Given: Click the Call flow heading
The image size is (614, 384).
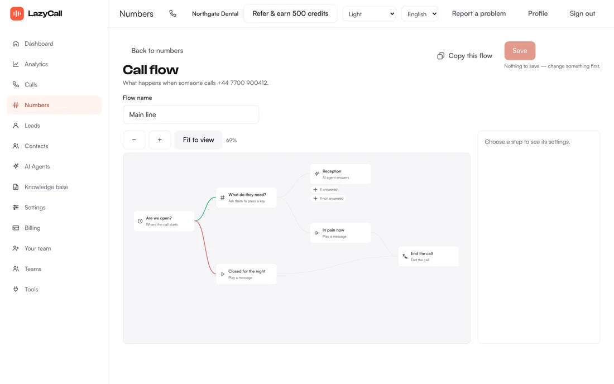Looking at the screenshot, I should [x=151, y=70].
